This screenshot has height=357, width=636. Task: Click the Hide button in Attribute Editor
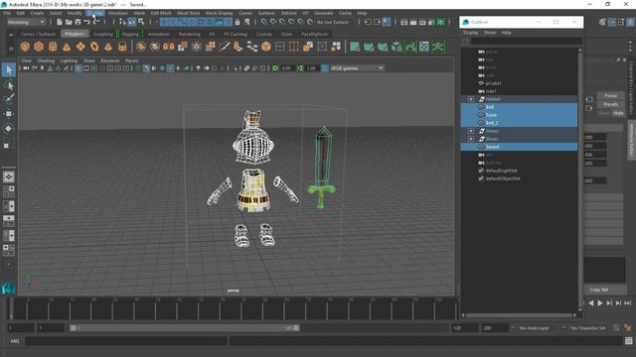618,113
